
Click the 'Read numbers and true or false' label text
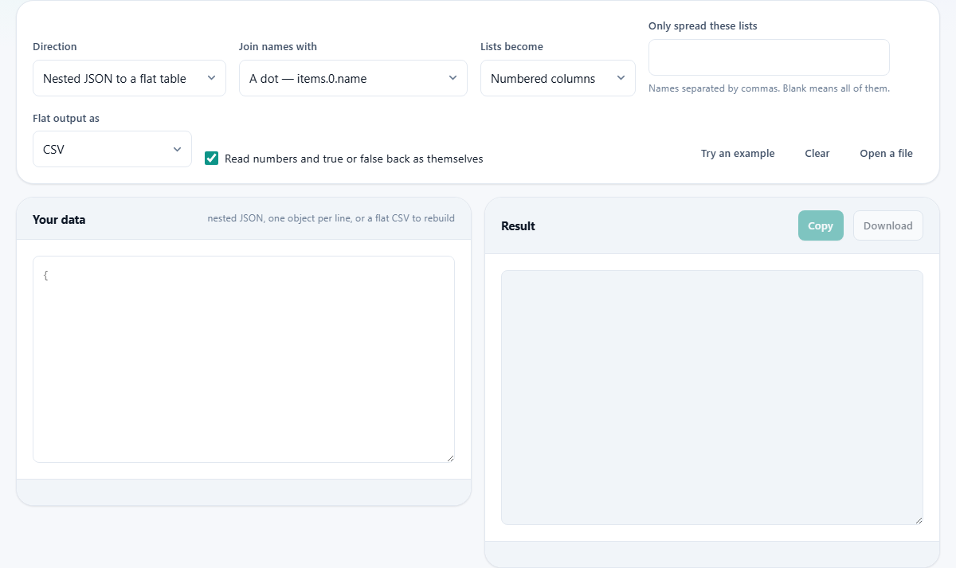click(354, 159)
